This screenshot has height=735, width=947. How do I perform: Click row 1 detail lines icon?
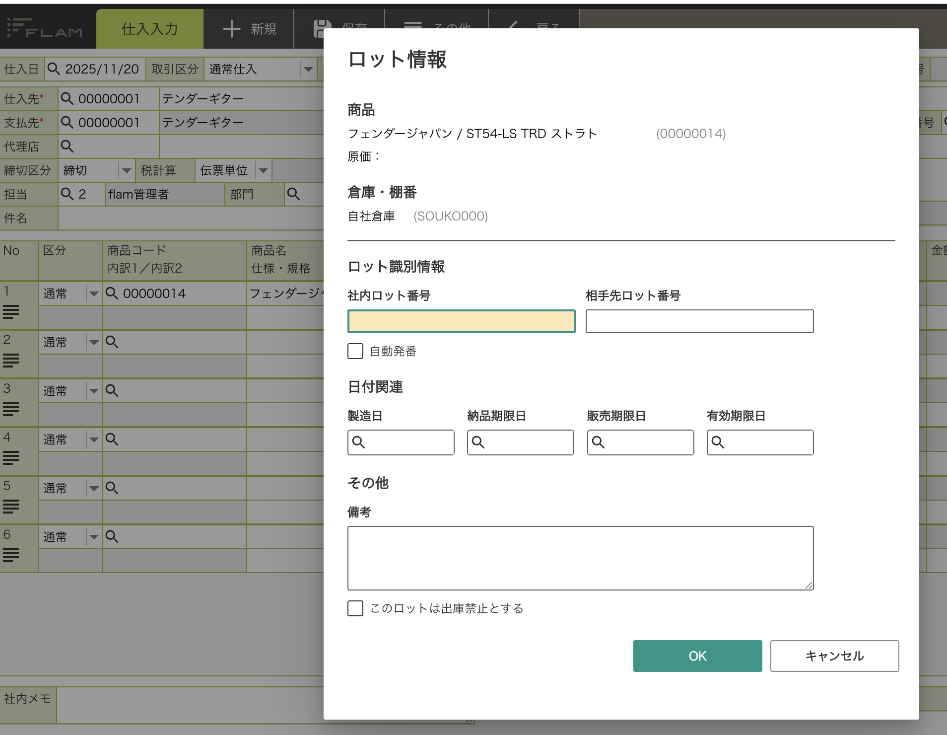tap(11, 312)
